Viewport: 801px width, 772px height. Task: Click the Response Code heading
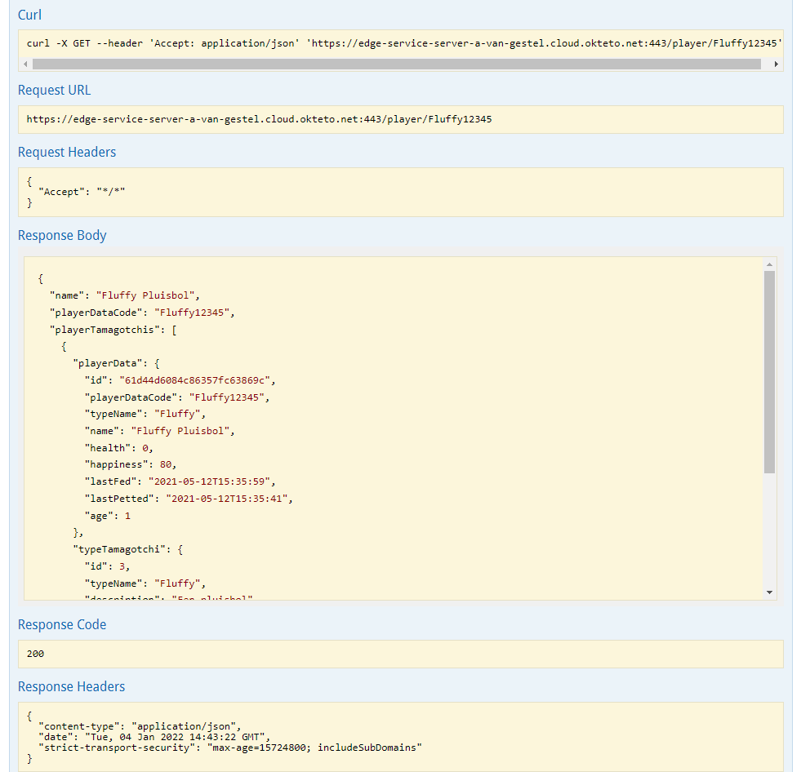pos(62,624)
